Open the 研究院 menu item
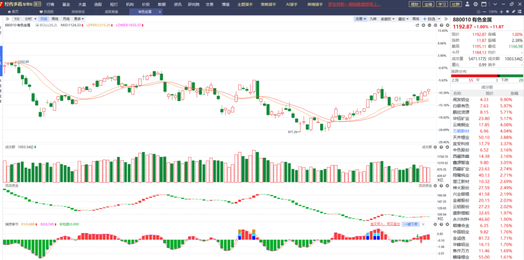Image resolution: width=524 pixels, height=260 pixels. [193, 4]
